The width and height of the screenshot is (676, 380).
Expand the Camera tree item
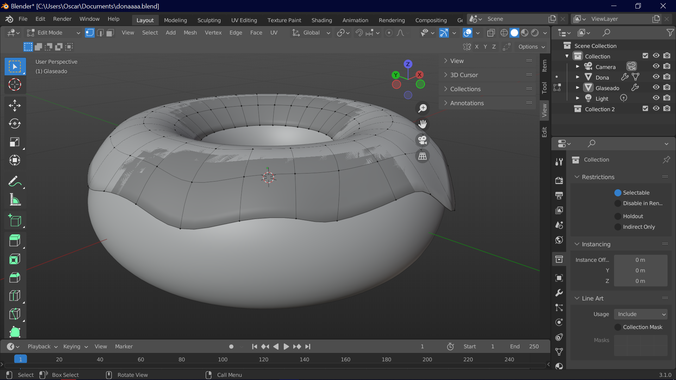pos(577,66)
